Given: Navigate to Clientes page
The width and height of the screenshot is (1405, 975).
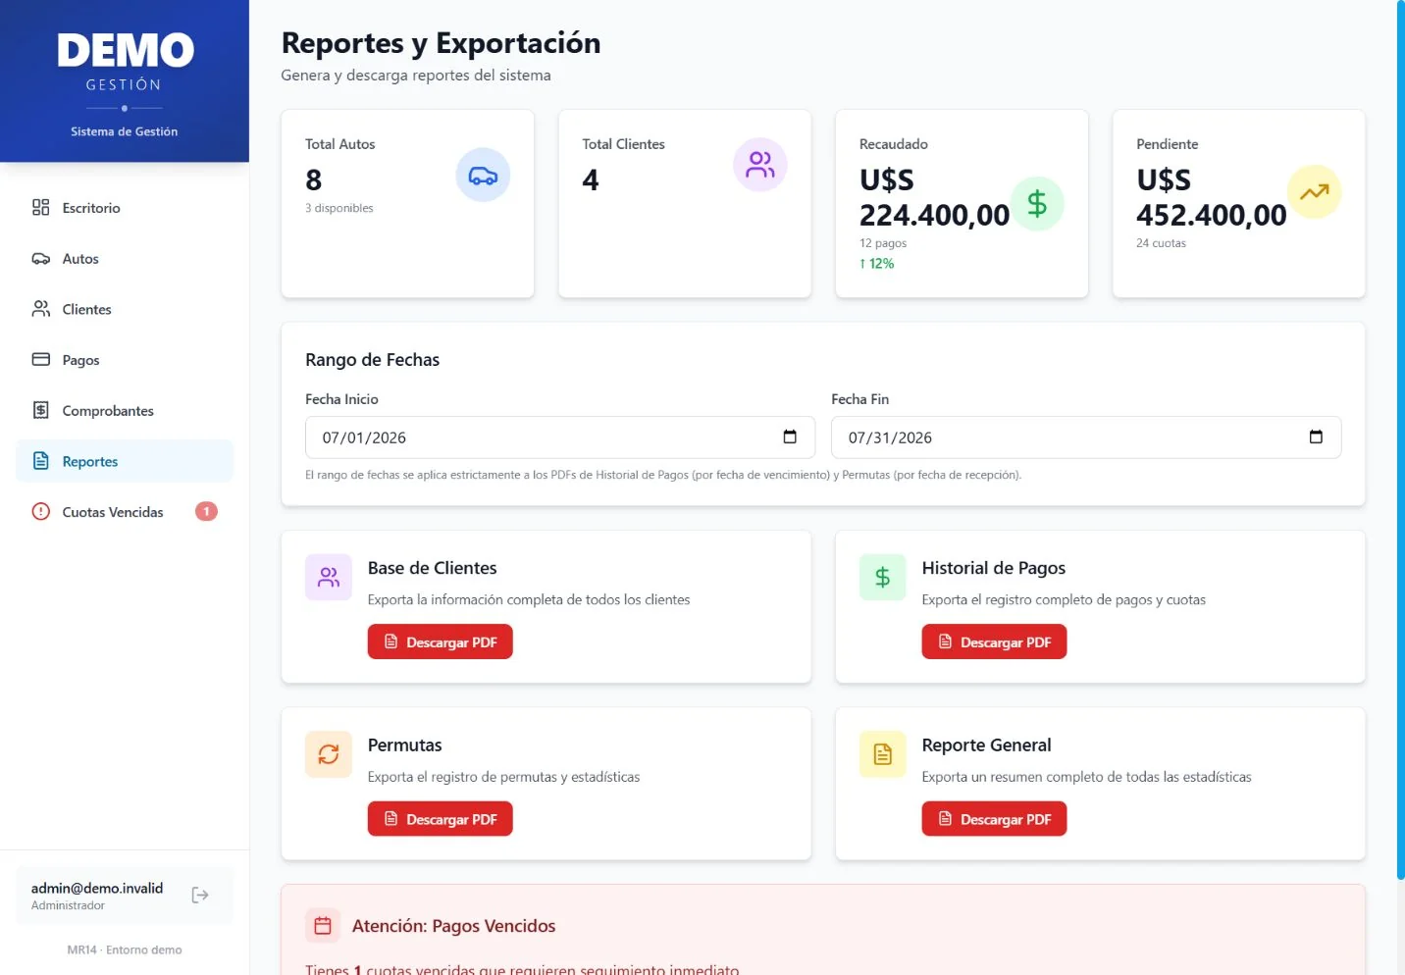Looking at the screenshot, I should coord(125,309).
